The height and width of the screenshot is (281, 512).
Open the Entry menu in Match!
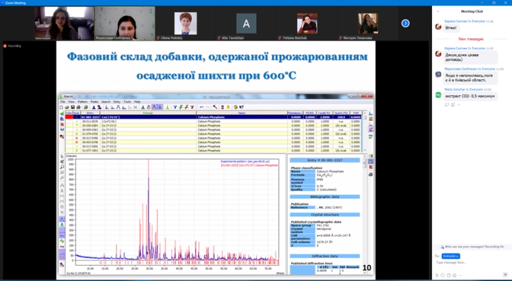coord(117,102)
